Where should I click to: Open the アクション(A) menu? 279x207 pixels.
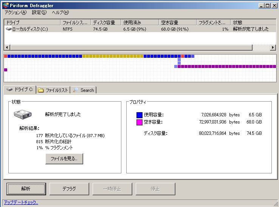(x=15, y=12)
